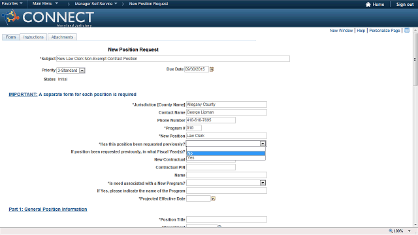The image size is (418, 235).
Task: Open Projected Effective Date calendar picker
Action: (x=214, y=198)
